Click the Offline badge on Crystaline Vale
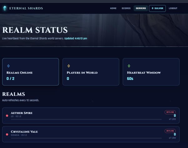This screenshot has height=148, width=188. pos(170,131)
